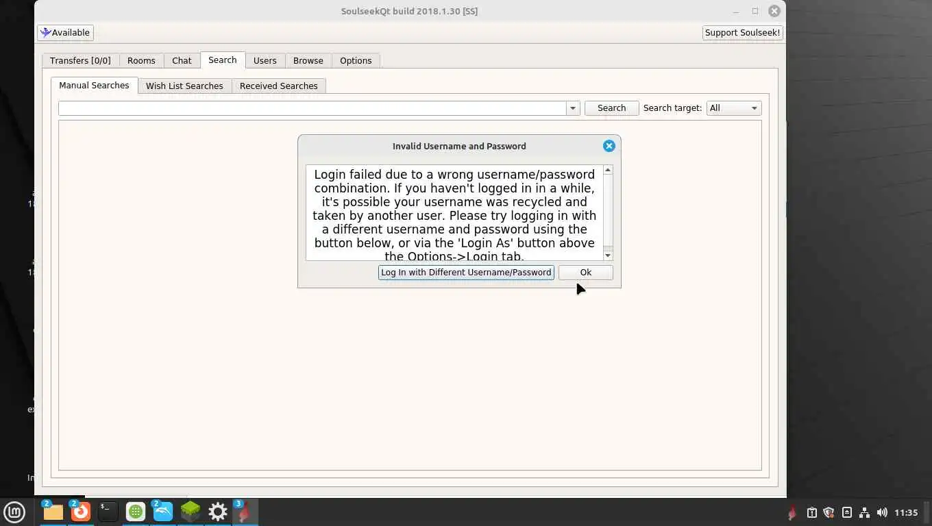Click the Search button
The height and width of the screenshot is (526, 932).
[x=611, y=108]
